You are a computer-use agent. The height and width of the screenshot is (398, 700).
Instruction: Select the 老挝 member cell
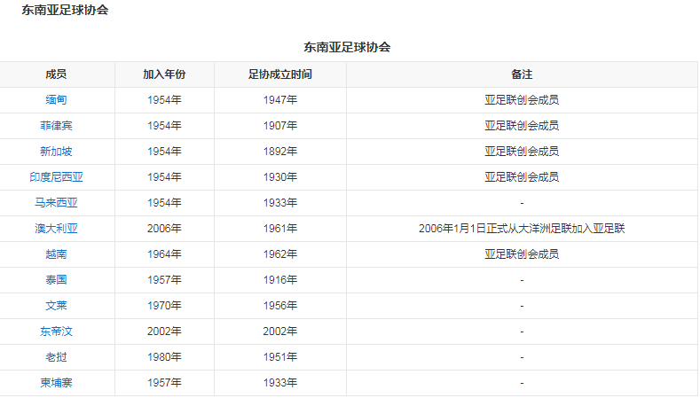tap(57, 357)
